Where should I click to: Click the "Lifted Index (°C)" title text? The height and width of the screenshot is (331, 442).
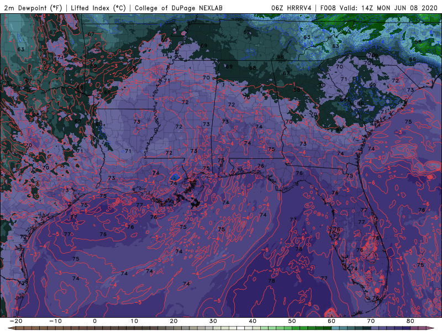[x=98, y=8]
